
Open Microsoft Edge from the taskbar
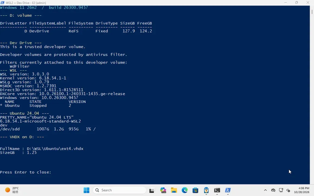pos(185,190)
